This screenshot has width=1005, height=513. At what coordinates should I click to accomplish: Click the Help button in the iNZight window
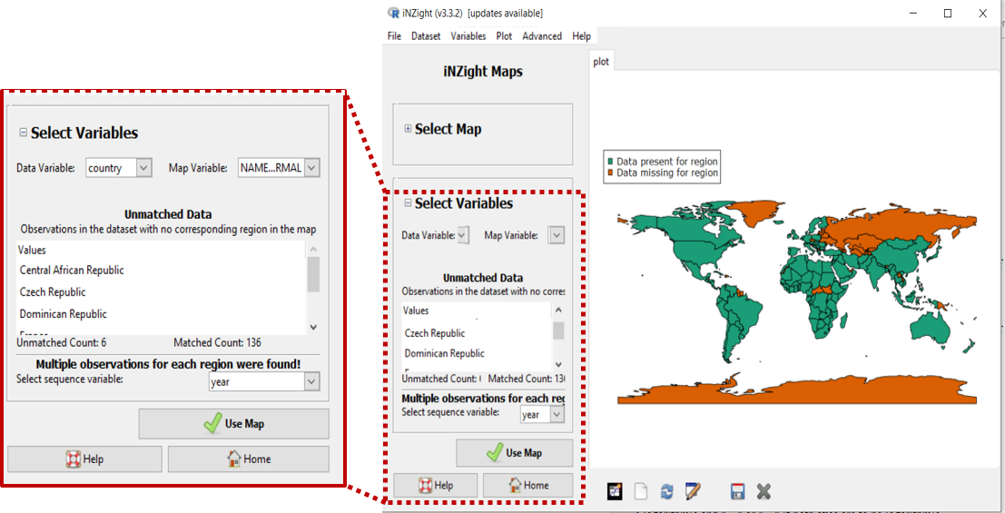point(436,485)
